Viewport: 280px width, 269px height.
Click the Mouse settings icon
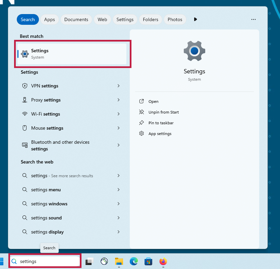pyautogui.click(x=24, y=128)
